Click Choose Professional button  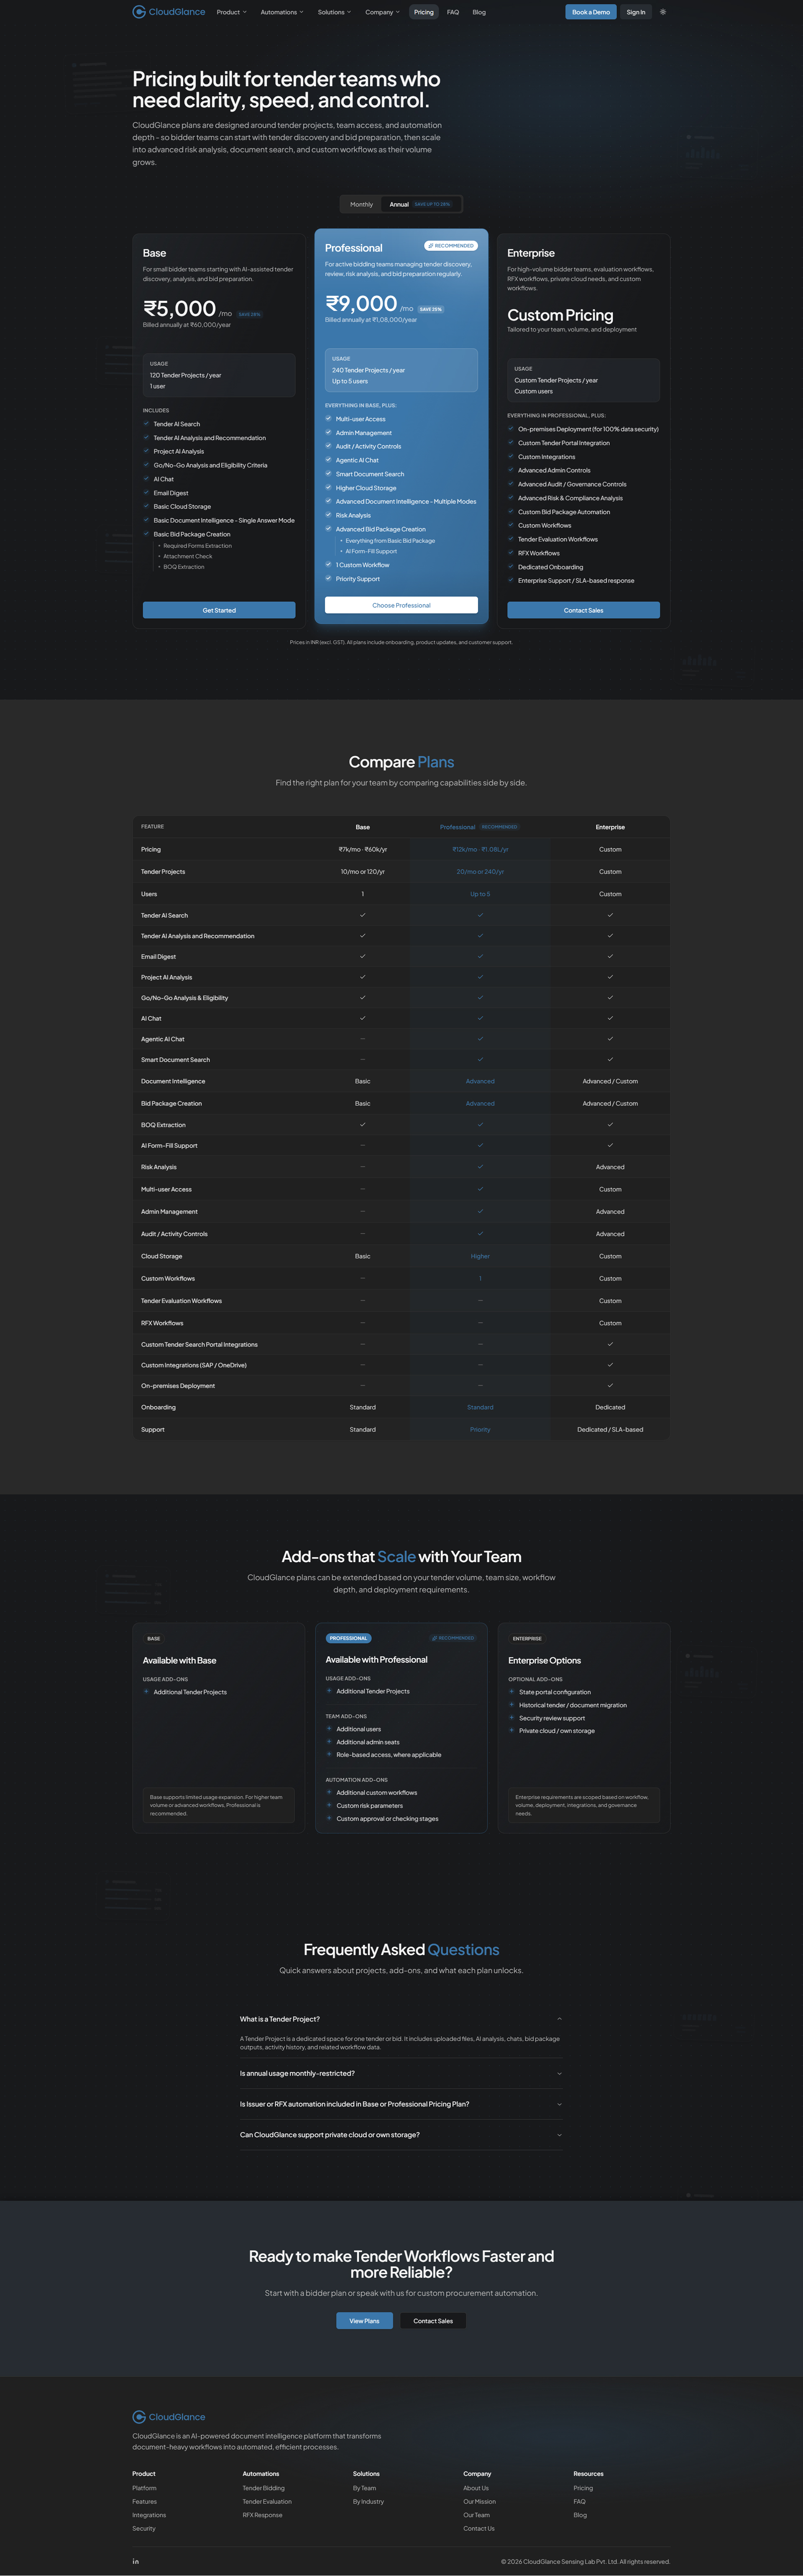coord(401,605)
